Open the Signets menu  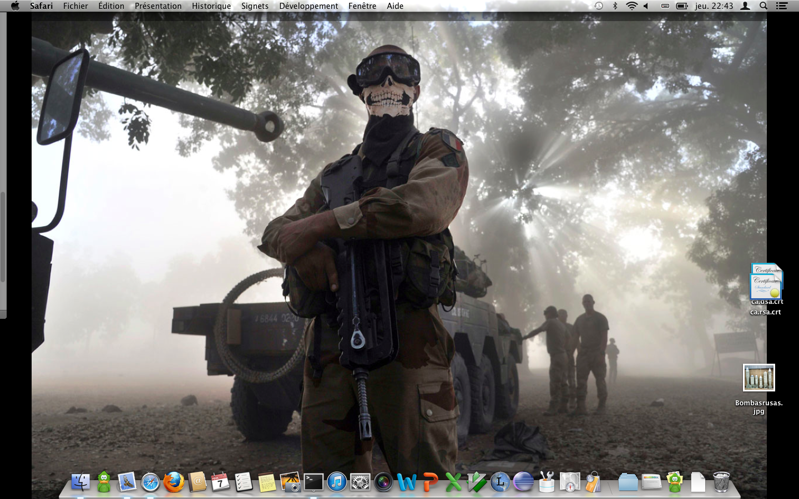[x=255, y=6]
